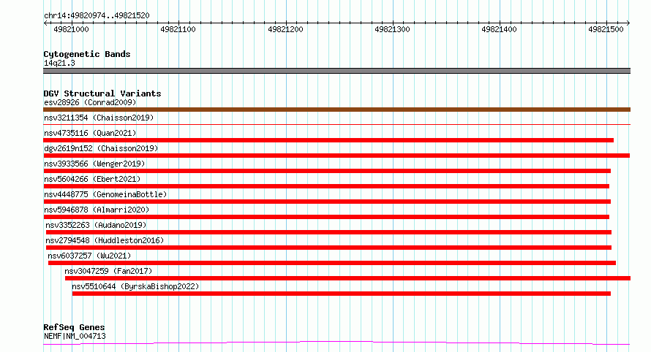Open the Cytogenetic Bands track heading
Screen dimensions: 651x352
tap(87, 54)
